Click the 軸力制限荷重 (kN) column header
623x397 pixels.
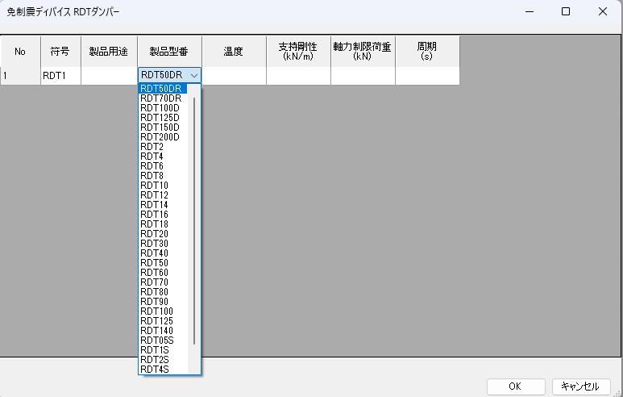pyautogui.click(x=363, y=52)
